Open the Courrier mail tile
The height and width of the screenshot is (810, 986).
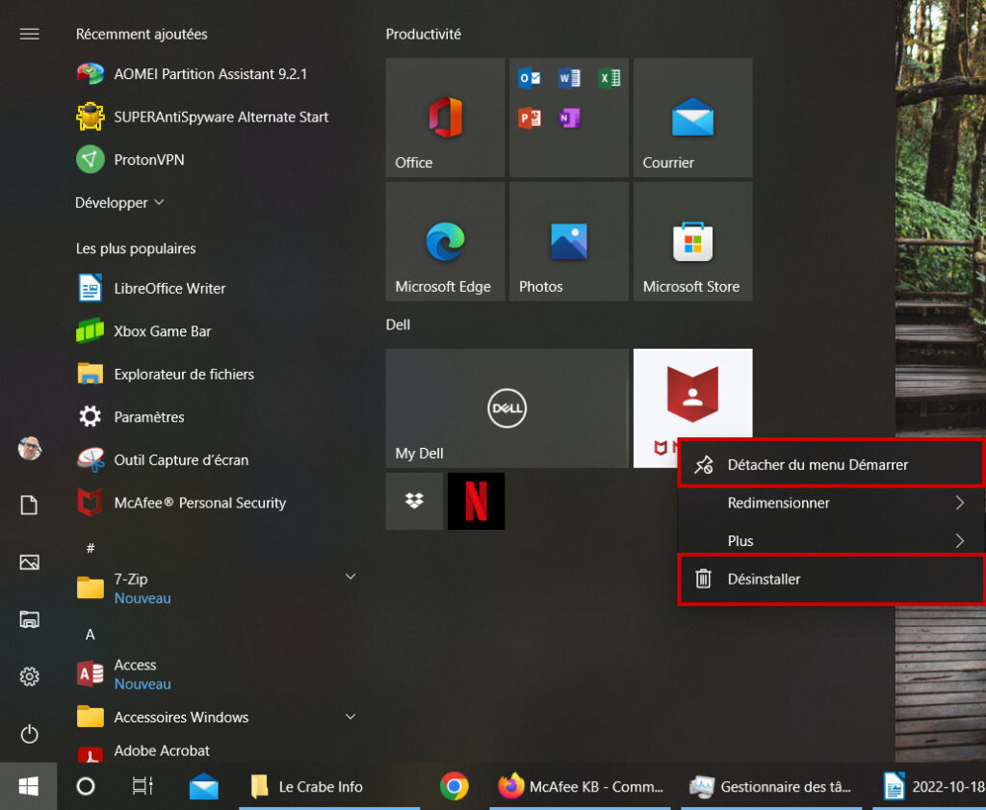pyautogui.click(x=693, y=118)
